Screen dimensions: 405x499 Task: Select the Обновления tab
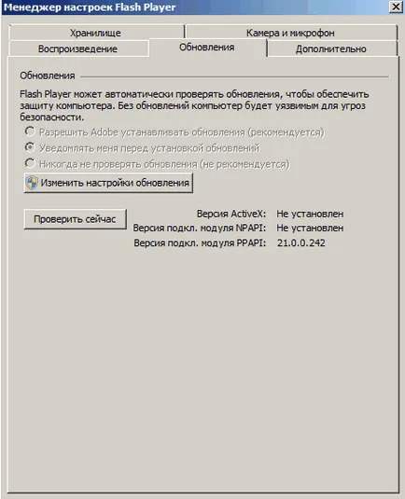tap(207, 47)
